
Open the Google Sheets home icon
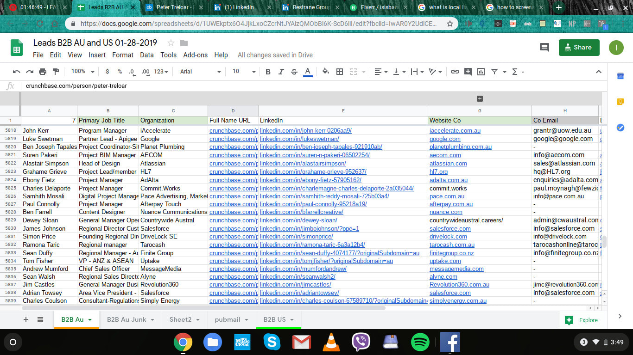tap(17, 48)
